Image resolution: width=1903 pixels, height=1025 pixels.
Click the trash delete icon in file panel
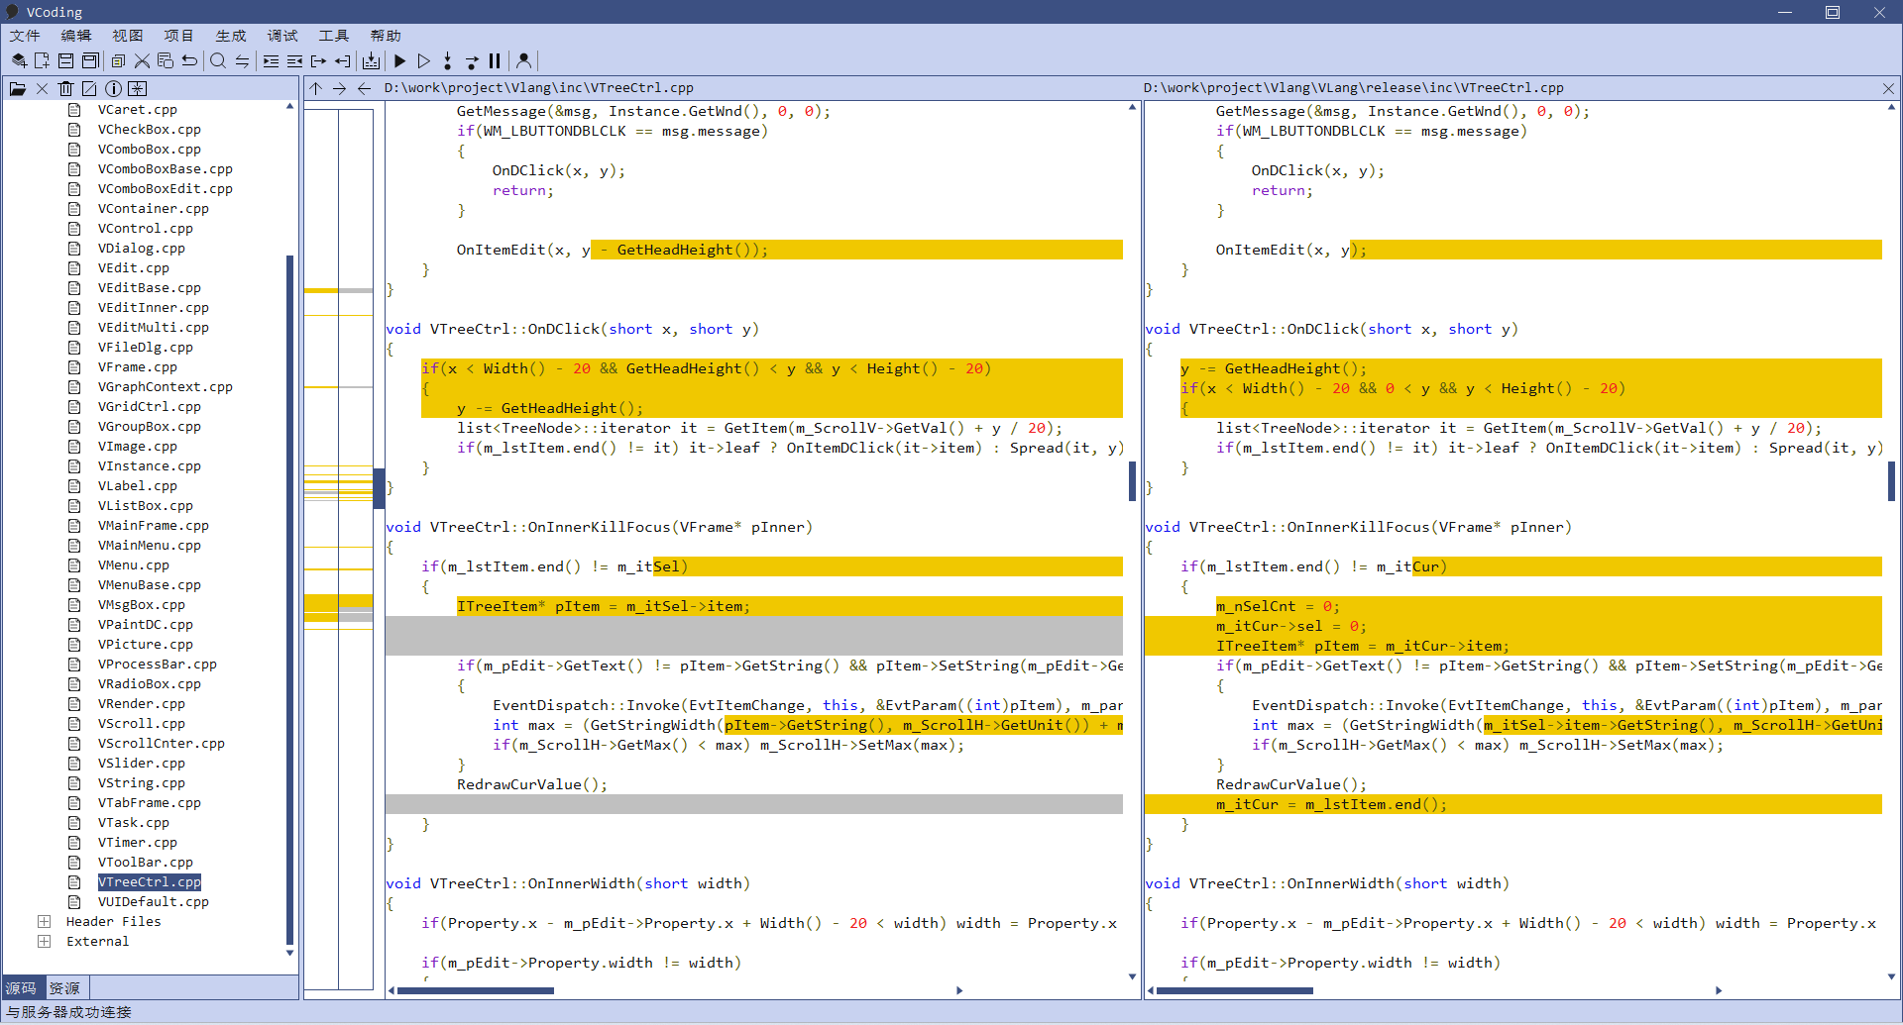(x=65, y=88)
